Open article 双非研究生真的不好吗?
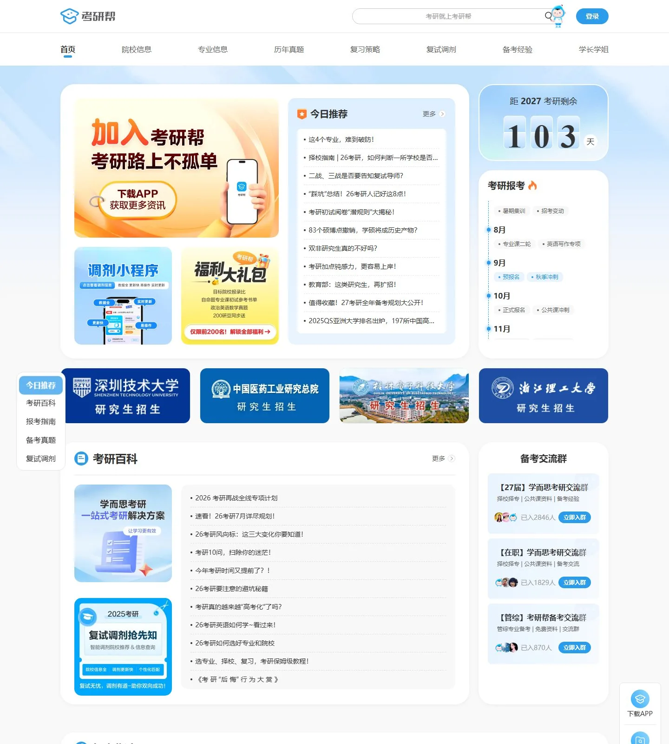669x744 pixels. click(x=343, y=248)
